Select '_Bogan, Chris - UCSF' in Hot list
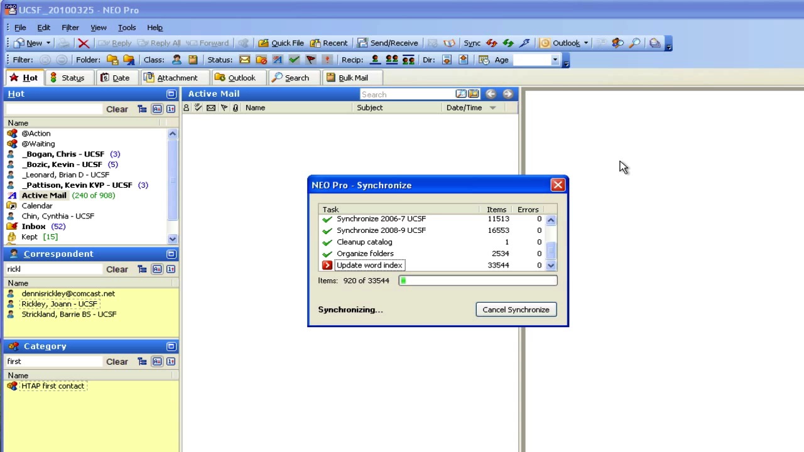This screenshot has width=804, height=452. (63, 154)
